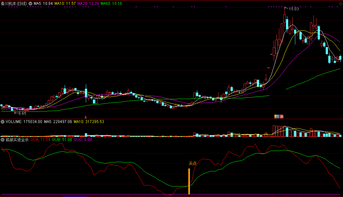This screenshot has height=197, width=343.
Task: Click the orange 买点 buy signal bar
Action: coord(189,181)
